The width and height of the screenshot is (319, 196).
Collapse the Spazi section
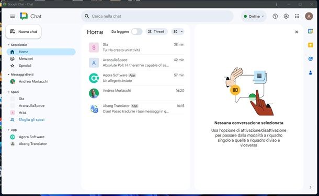pos(8,92)
